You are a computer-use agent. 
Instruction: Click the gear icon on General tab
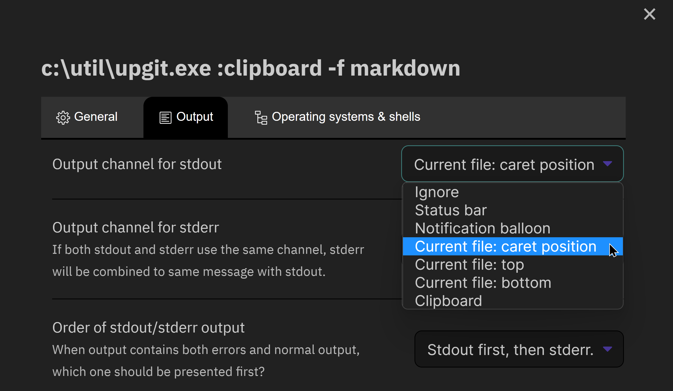click(63, 117)
